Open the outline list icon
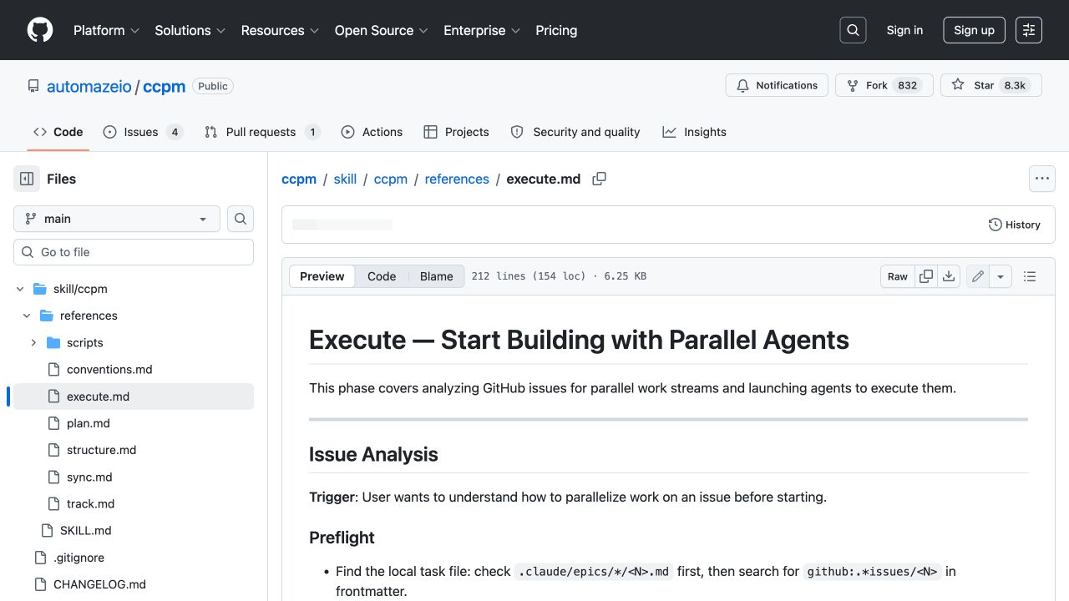 (1030, 276)
